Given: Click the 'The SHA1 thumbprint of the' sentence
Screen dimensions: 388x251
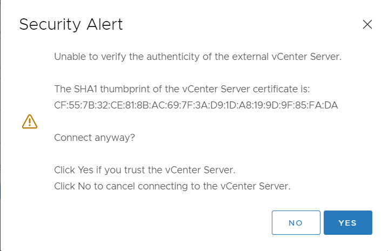Looking at the screenshot, I should tap(182, 89).
